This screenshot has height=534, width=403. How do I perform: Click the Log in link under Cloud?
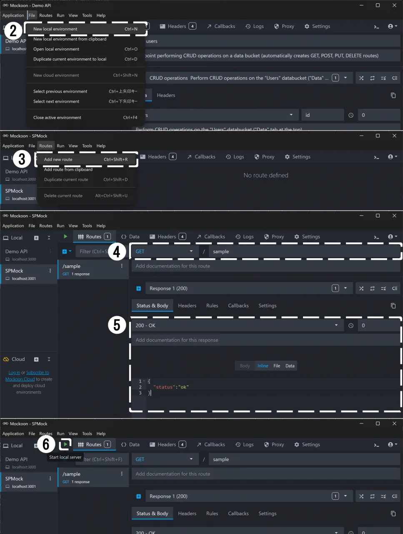[14, 373]
